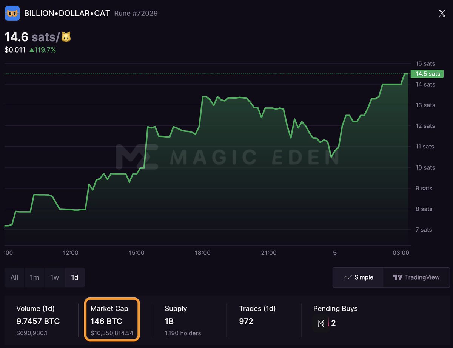Click the 1,190 holders text
Viewport: 453px width, 348px height.
183,333
